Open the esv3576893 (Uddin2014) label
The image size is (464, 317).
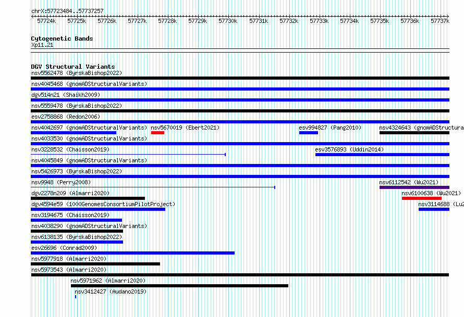349,149
